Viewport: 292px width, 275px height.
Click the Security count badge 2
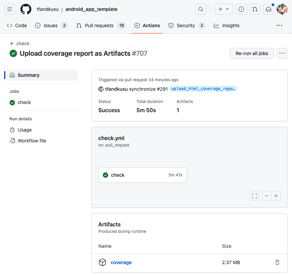point(202,25)
